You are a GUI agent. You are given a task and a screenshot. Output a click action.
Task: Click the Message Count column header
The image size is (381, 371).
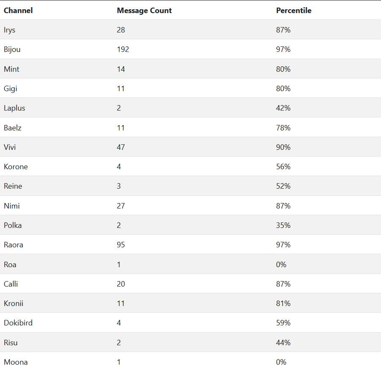coord(144,11)
